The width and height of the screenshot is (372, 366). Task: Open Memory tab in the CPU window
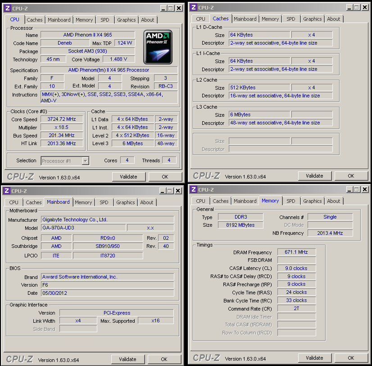click(x=84, y=20)
